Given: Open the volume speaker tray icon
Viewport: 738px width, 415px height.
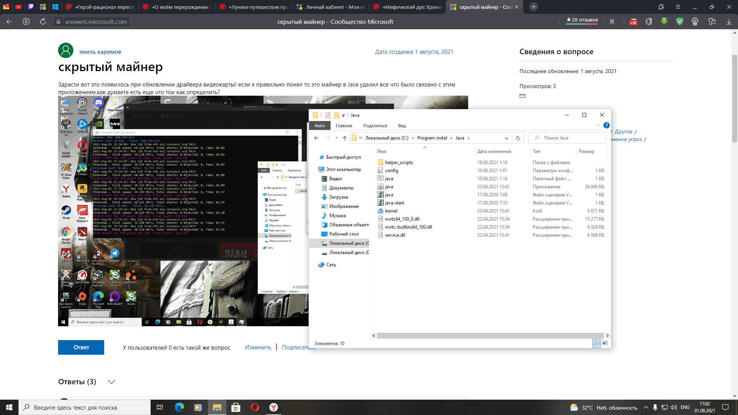Looking at the screenshot, I should click(x=673, y=407).
